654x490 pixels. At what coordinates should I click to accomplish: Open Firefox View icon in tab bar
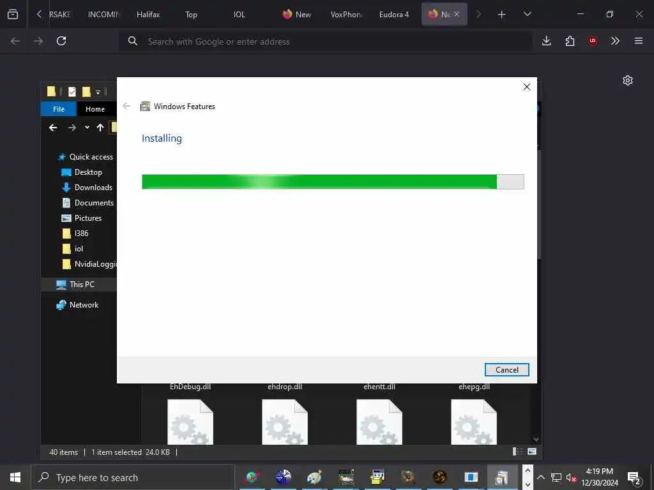[13, 14]
